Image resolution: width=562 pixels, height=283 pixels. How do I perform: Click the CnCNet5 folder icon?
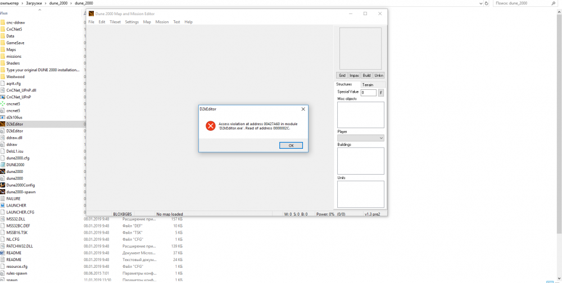click(x=2, y=29)
